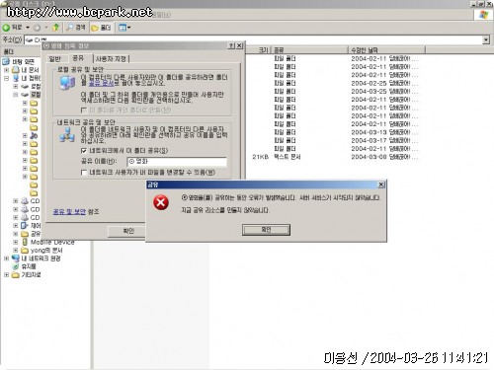Select the row dated 2004-03-25
The image size is (494, 370).
pos(335,92)
